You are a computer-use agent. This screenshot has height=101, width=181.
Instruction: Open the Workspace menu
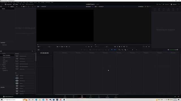[48, 2]
